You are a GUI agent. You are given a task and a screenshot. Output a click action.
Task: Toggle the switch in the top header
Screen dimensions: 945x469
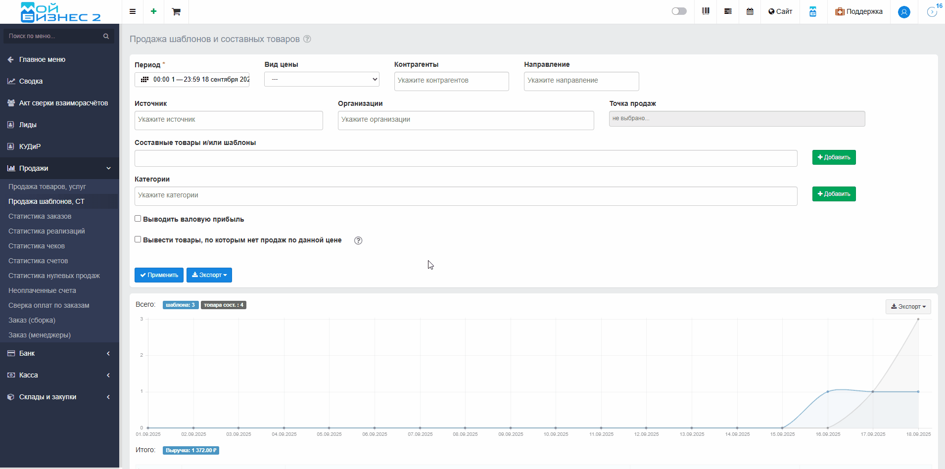679,11
